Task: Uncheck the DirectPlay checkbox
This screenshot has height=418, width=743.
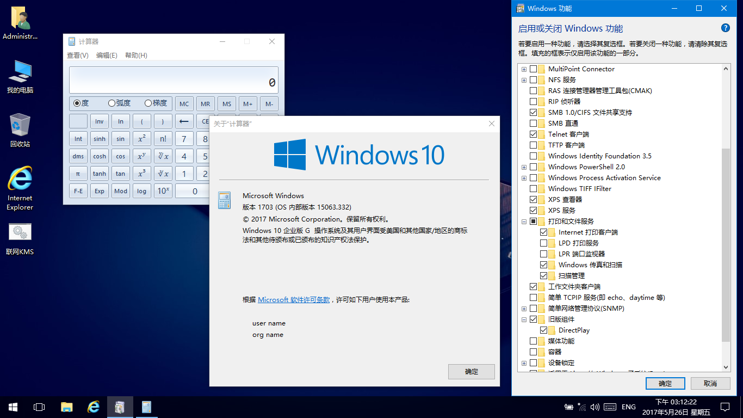Action: (x=544, y=330)
